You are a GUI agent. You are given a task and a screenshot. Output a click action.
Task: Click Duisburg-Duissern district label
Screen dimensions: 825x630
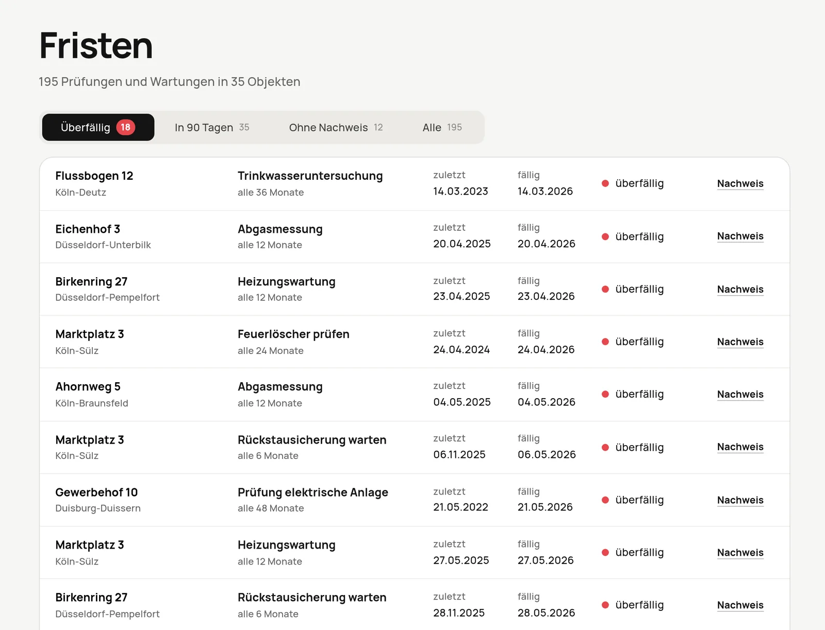click(x=98, y=508)
